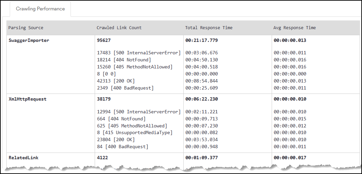Select the Total Response Time column header
The height and width of the screenshot is (174, 362).
pos(209,28)
